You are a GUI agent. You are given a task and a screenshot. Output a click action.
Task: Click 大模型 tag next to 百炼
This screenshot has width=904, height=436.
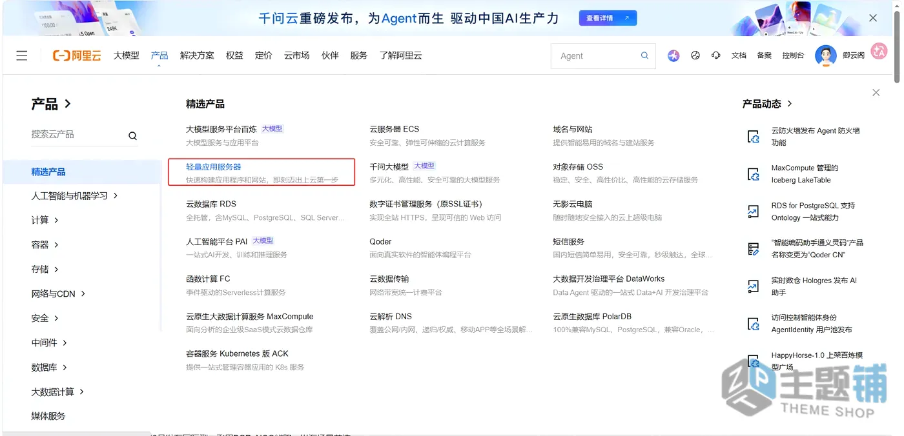272,129
